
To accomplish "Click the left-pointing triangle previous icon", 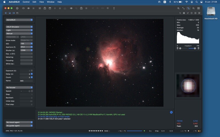I will [x=93, y=8].
